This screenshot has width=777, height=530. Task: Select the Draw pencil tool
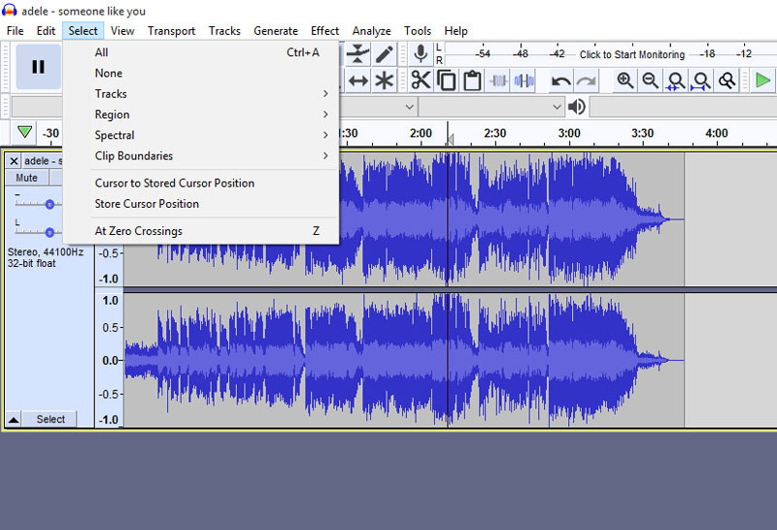click(385, 54)
